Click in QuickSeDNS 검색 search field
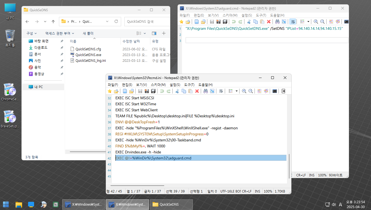Image resolution: width=371 pixels, height=210 pixels. [x=147, y=21]
